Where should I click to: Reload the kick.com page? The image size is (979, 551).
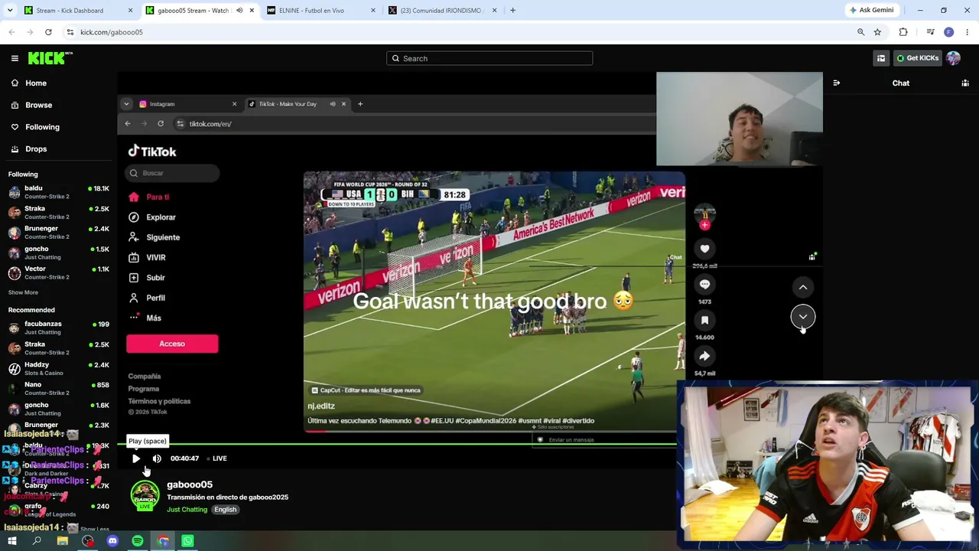click(48, 32)
